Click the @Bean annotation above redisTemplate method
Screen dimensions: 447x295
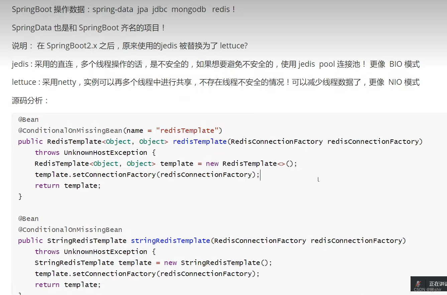click(x=28, y=119)
